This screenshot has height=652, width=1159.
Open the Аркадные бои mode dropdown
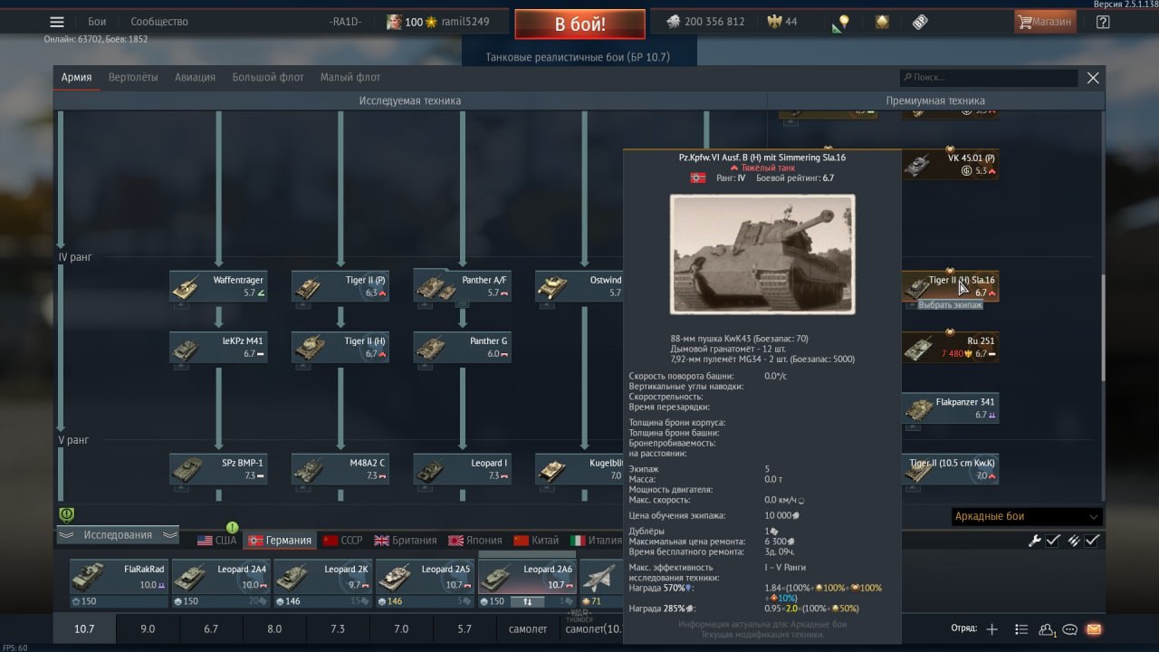tap(1027, 516)
